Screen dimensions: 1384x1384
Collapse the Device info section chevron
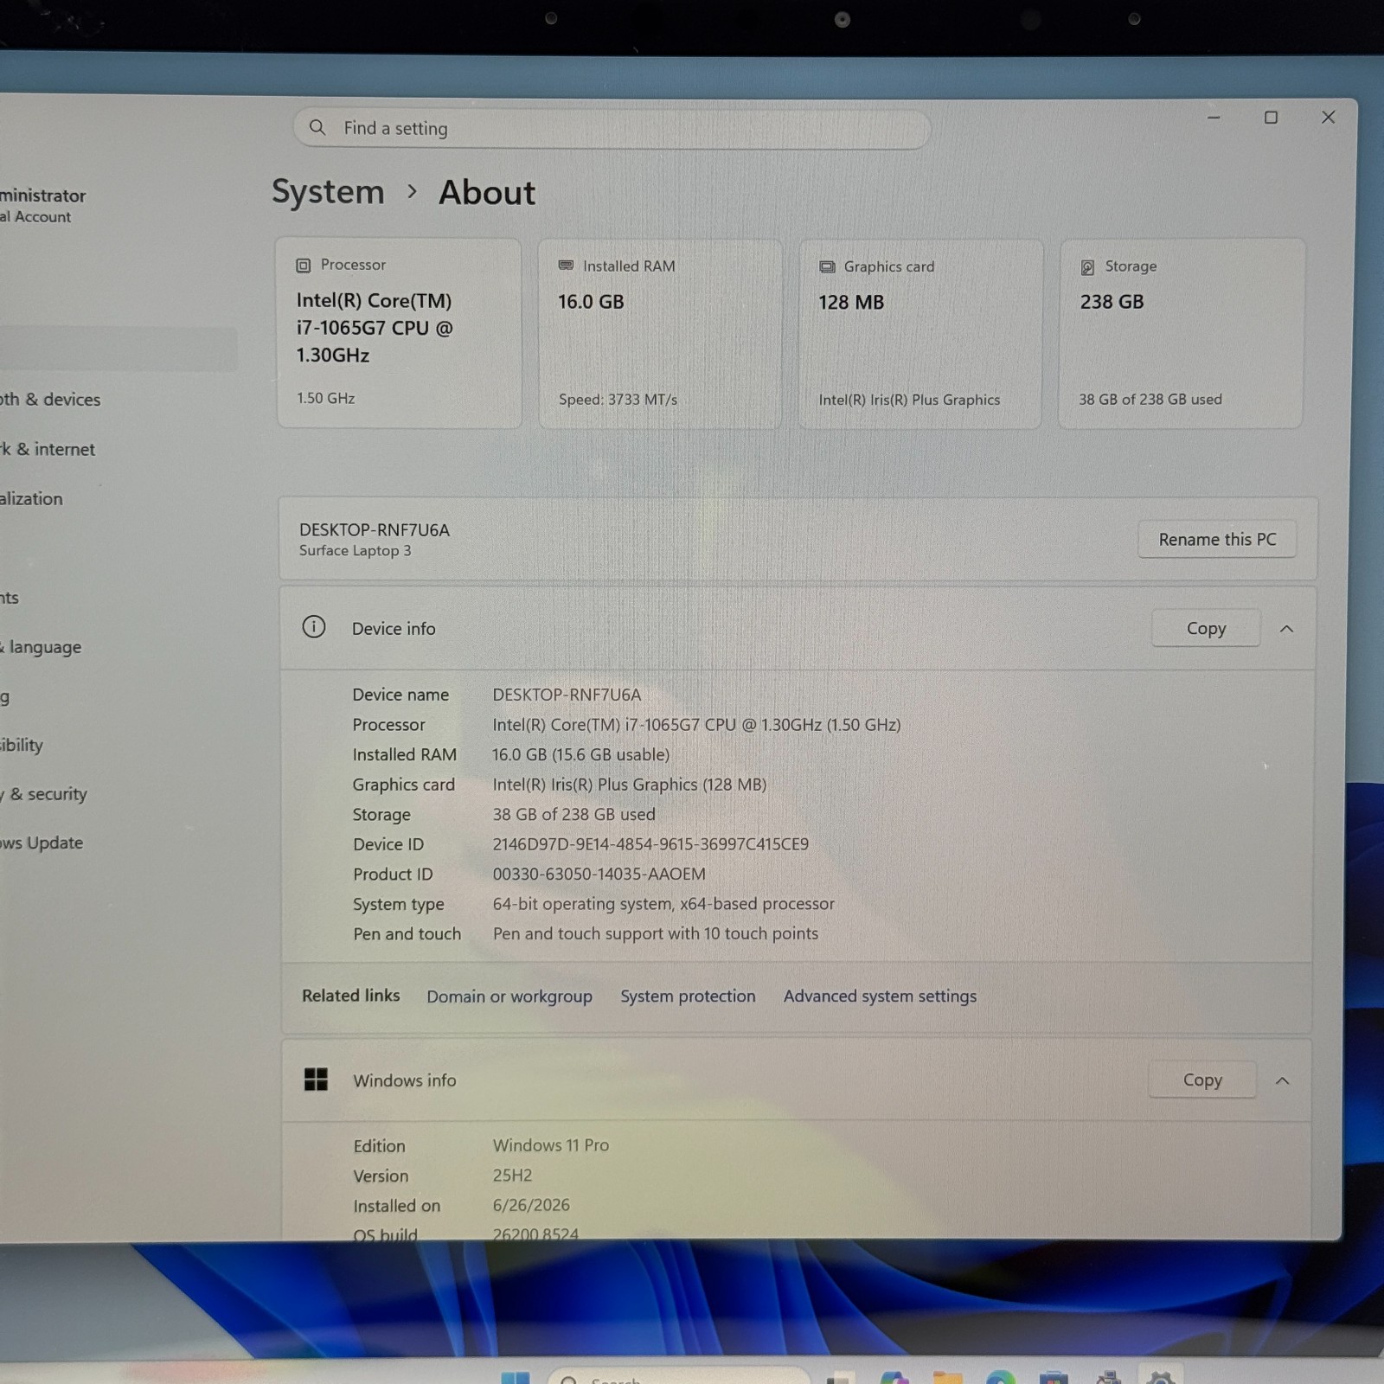1286,629
